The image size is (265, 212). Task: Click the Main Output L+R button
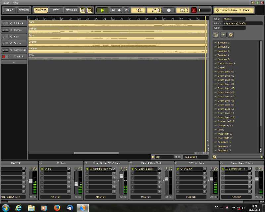[13, 197]
